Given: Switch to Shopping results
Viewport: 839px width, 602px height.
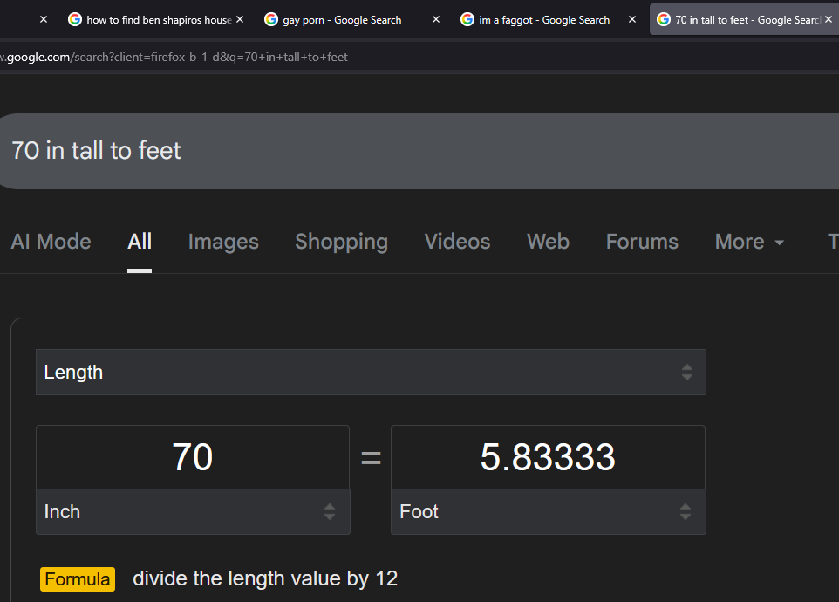Looking at the screenshot, I should [x=341, y=242].
